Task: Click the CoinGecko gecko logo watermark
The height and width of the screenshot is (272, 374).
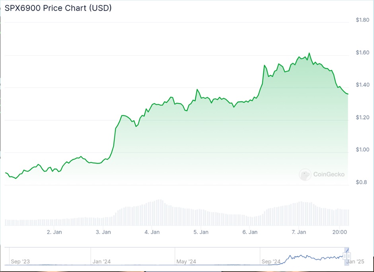Action: pos(305,174)
